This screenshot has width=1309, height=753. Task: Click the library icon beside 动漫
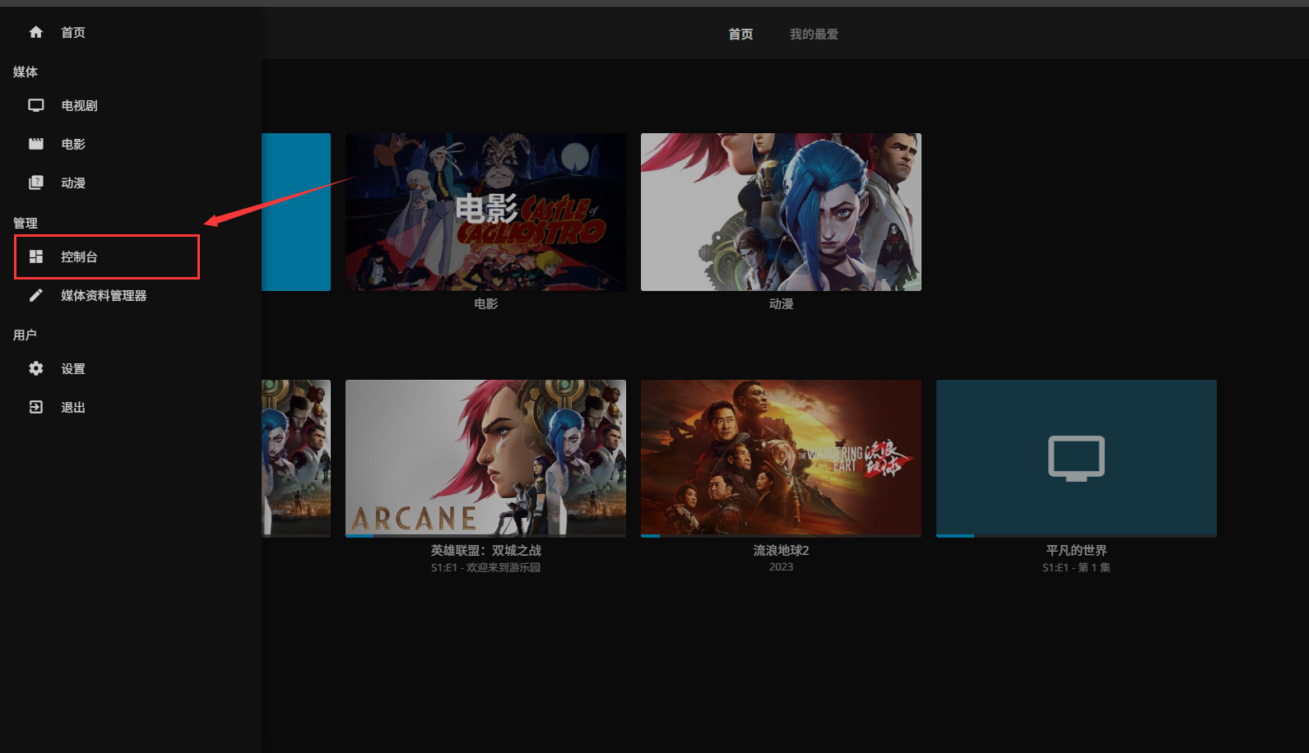35,182
